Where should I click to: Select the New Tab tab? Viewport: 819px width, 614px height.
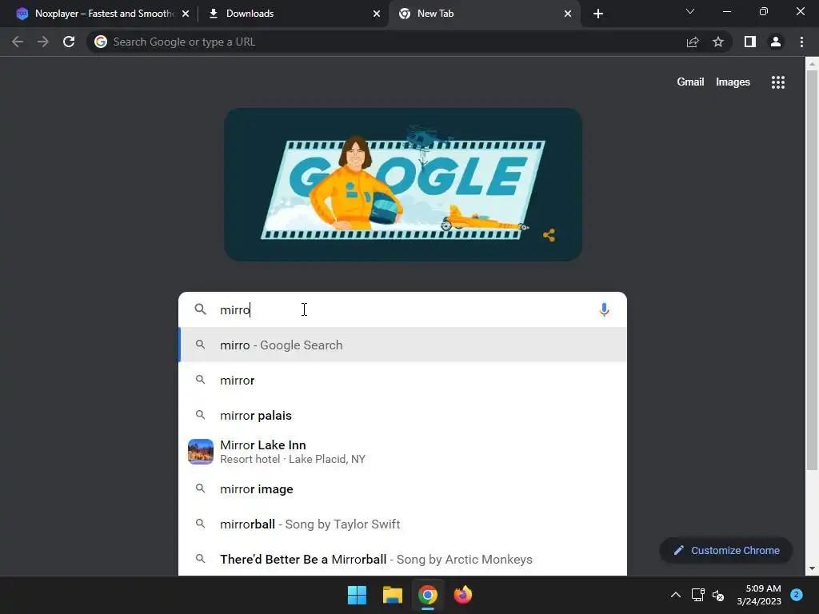(483, 14)
